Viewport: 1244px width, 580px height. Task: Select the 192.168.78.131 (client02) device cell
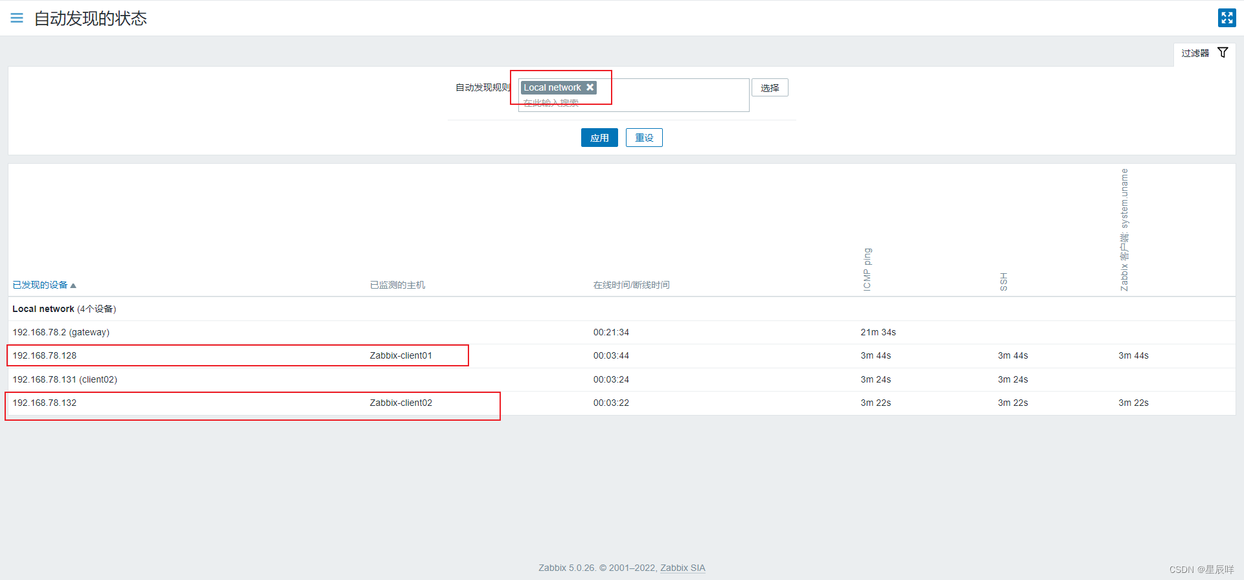65,379
